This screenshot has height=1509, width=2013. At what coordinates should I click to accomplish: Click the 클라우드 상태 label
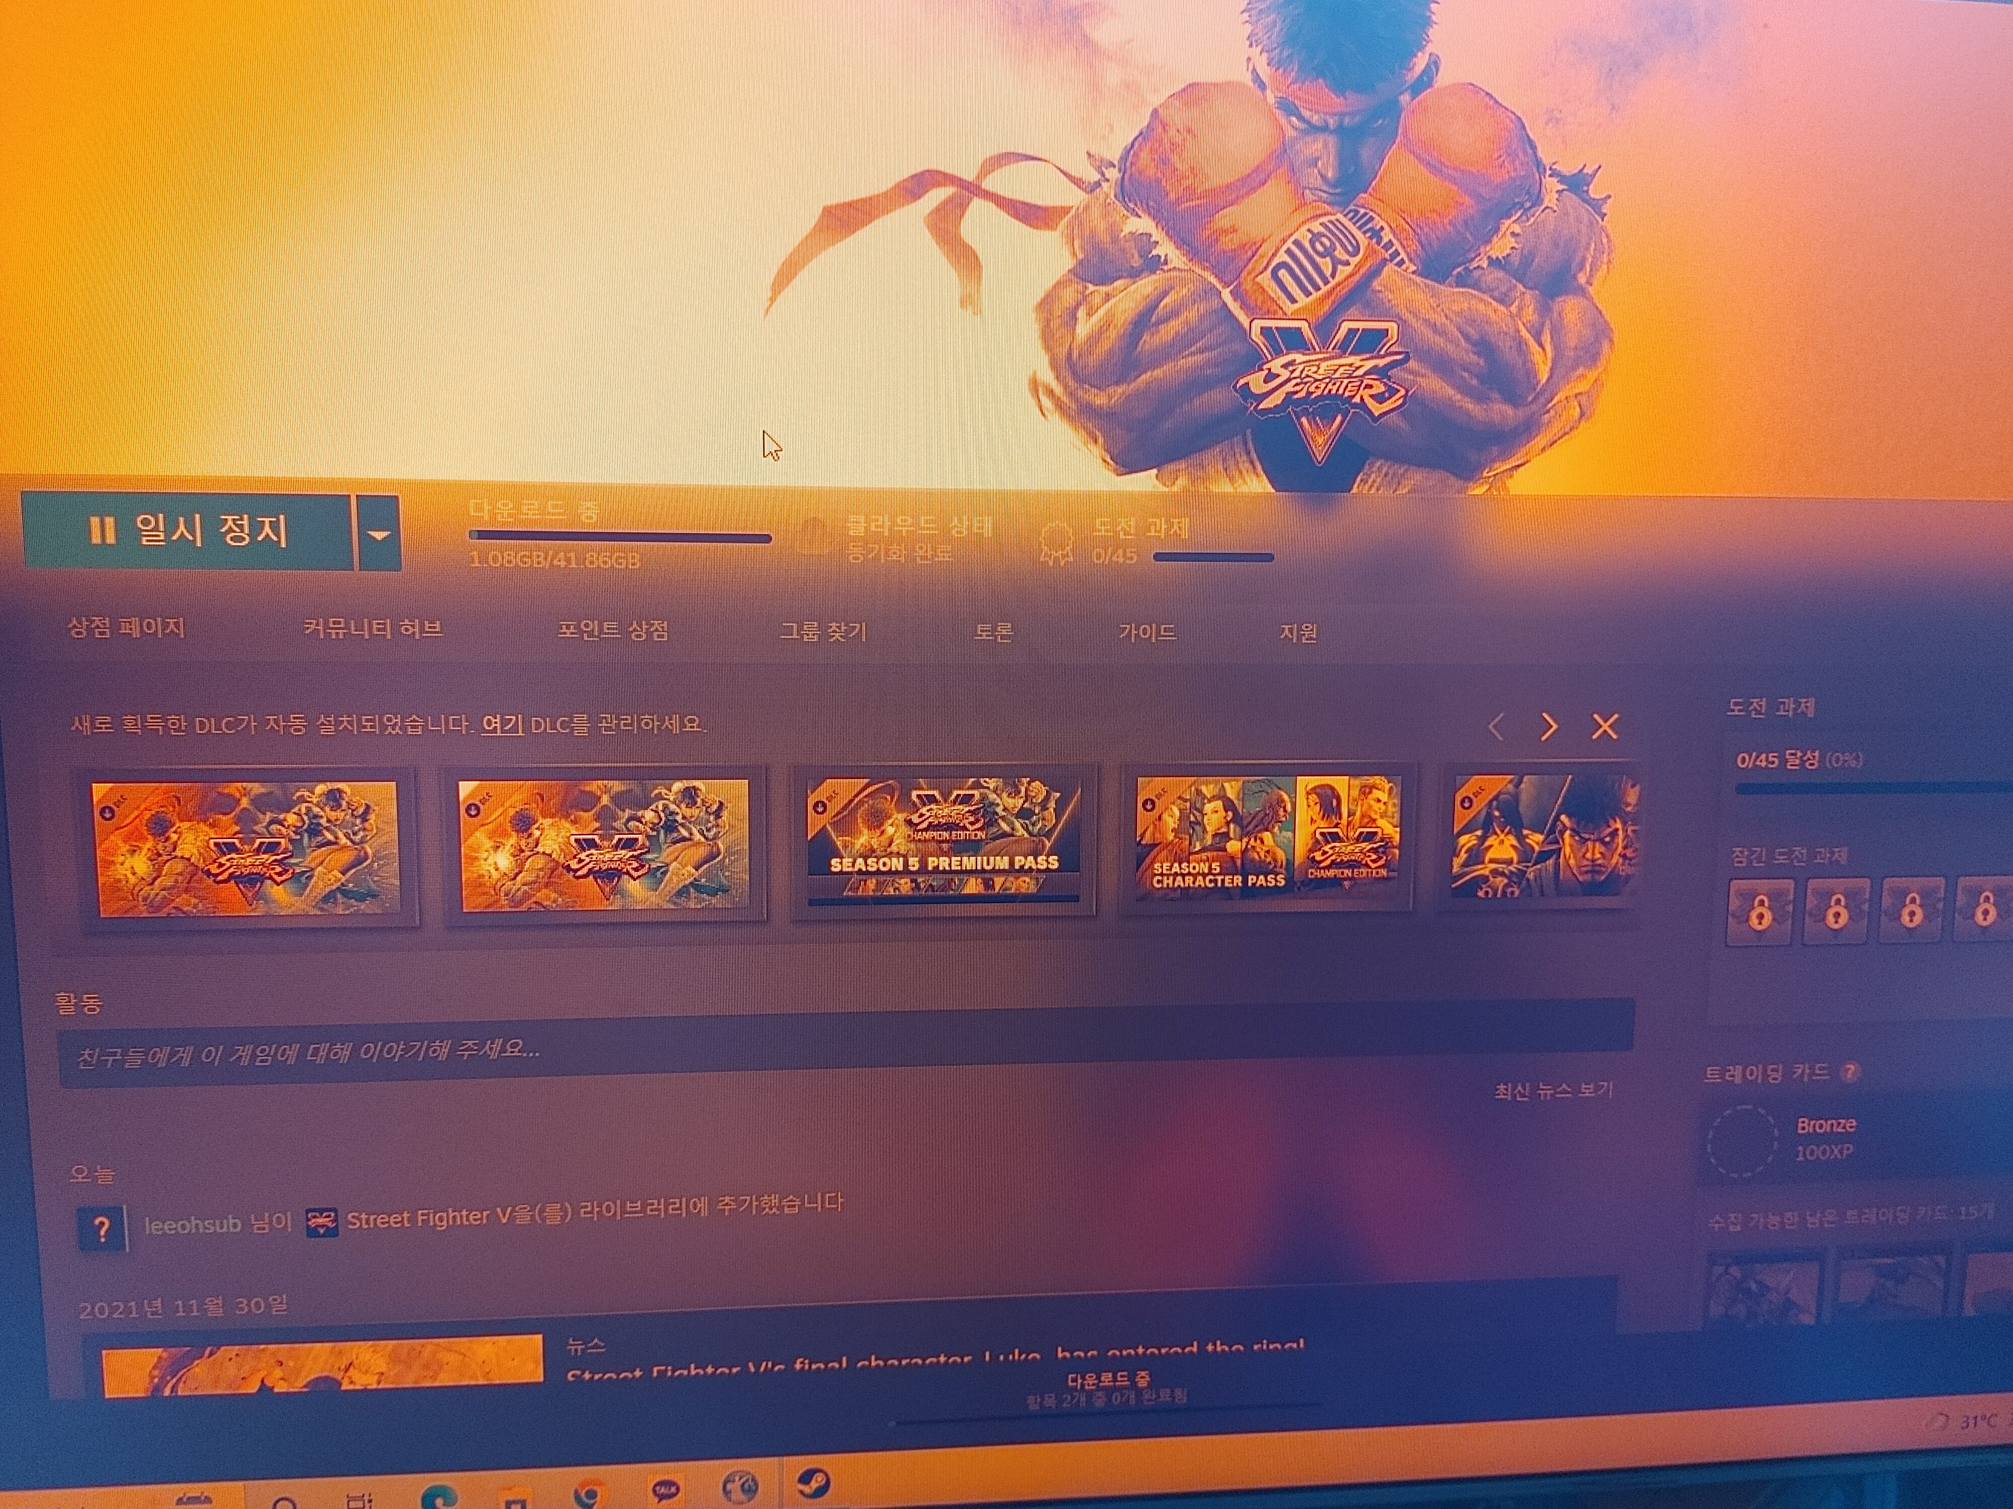[x=918, y=526]
